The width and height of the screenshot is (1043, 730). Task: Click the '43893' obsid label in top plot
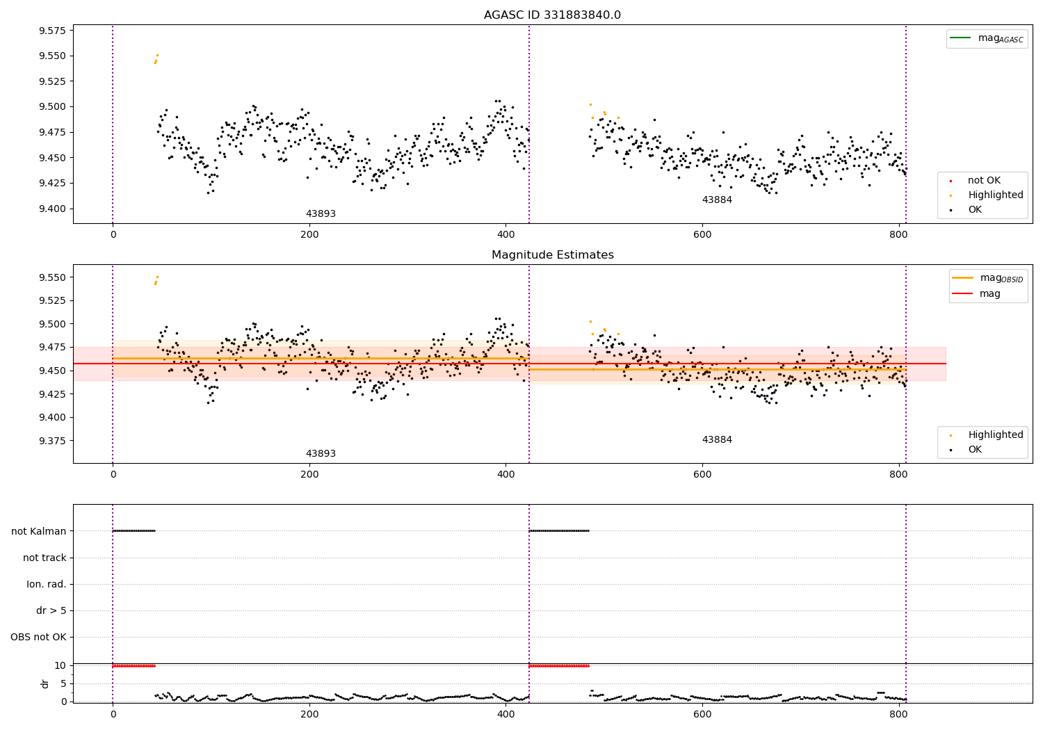click(x=321, y=214)
